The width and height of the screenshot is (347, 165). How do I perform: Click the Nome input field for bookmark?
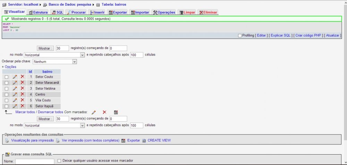point(35,162)
